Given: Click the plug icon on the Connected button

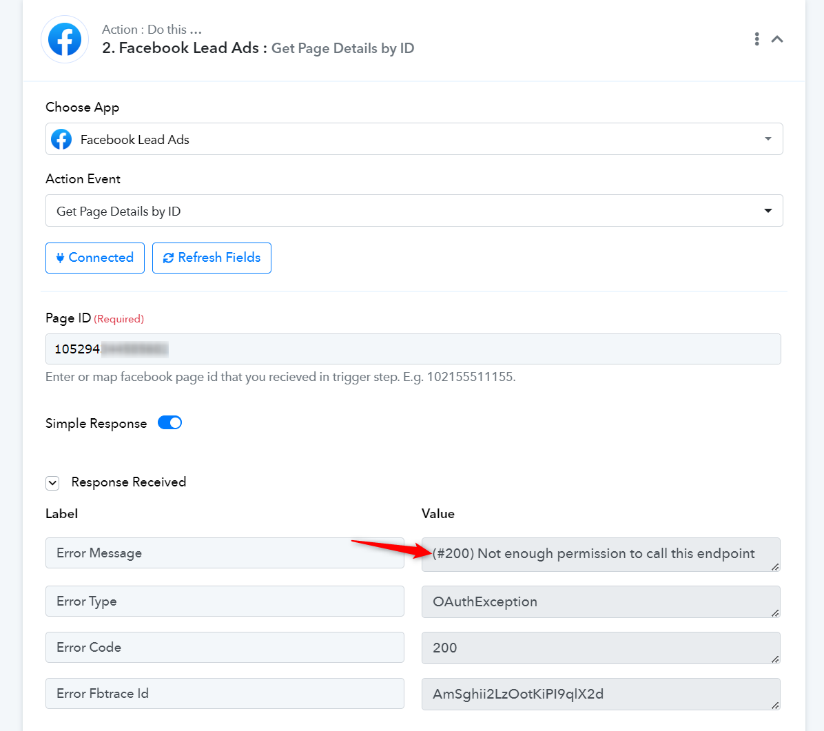Looking at the screenshot, I should pos(60,258).
